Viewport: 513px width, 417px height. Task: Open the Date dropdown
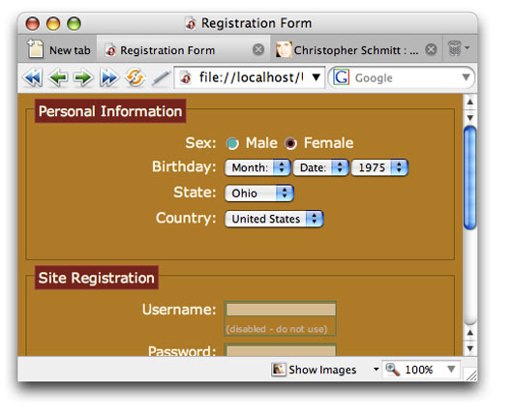[320, 167]
